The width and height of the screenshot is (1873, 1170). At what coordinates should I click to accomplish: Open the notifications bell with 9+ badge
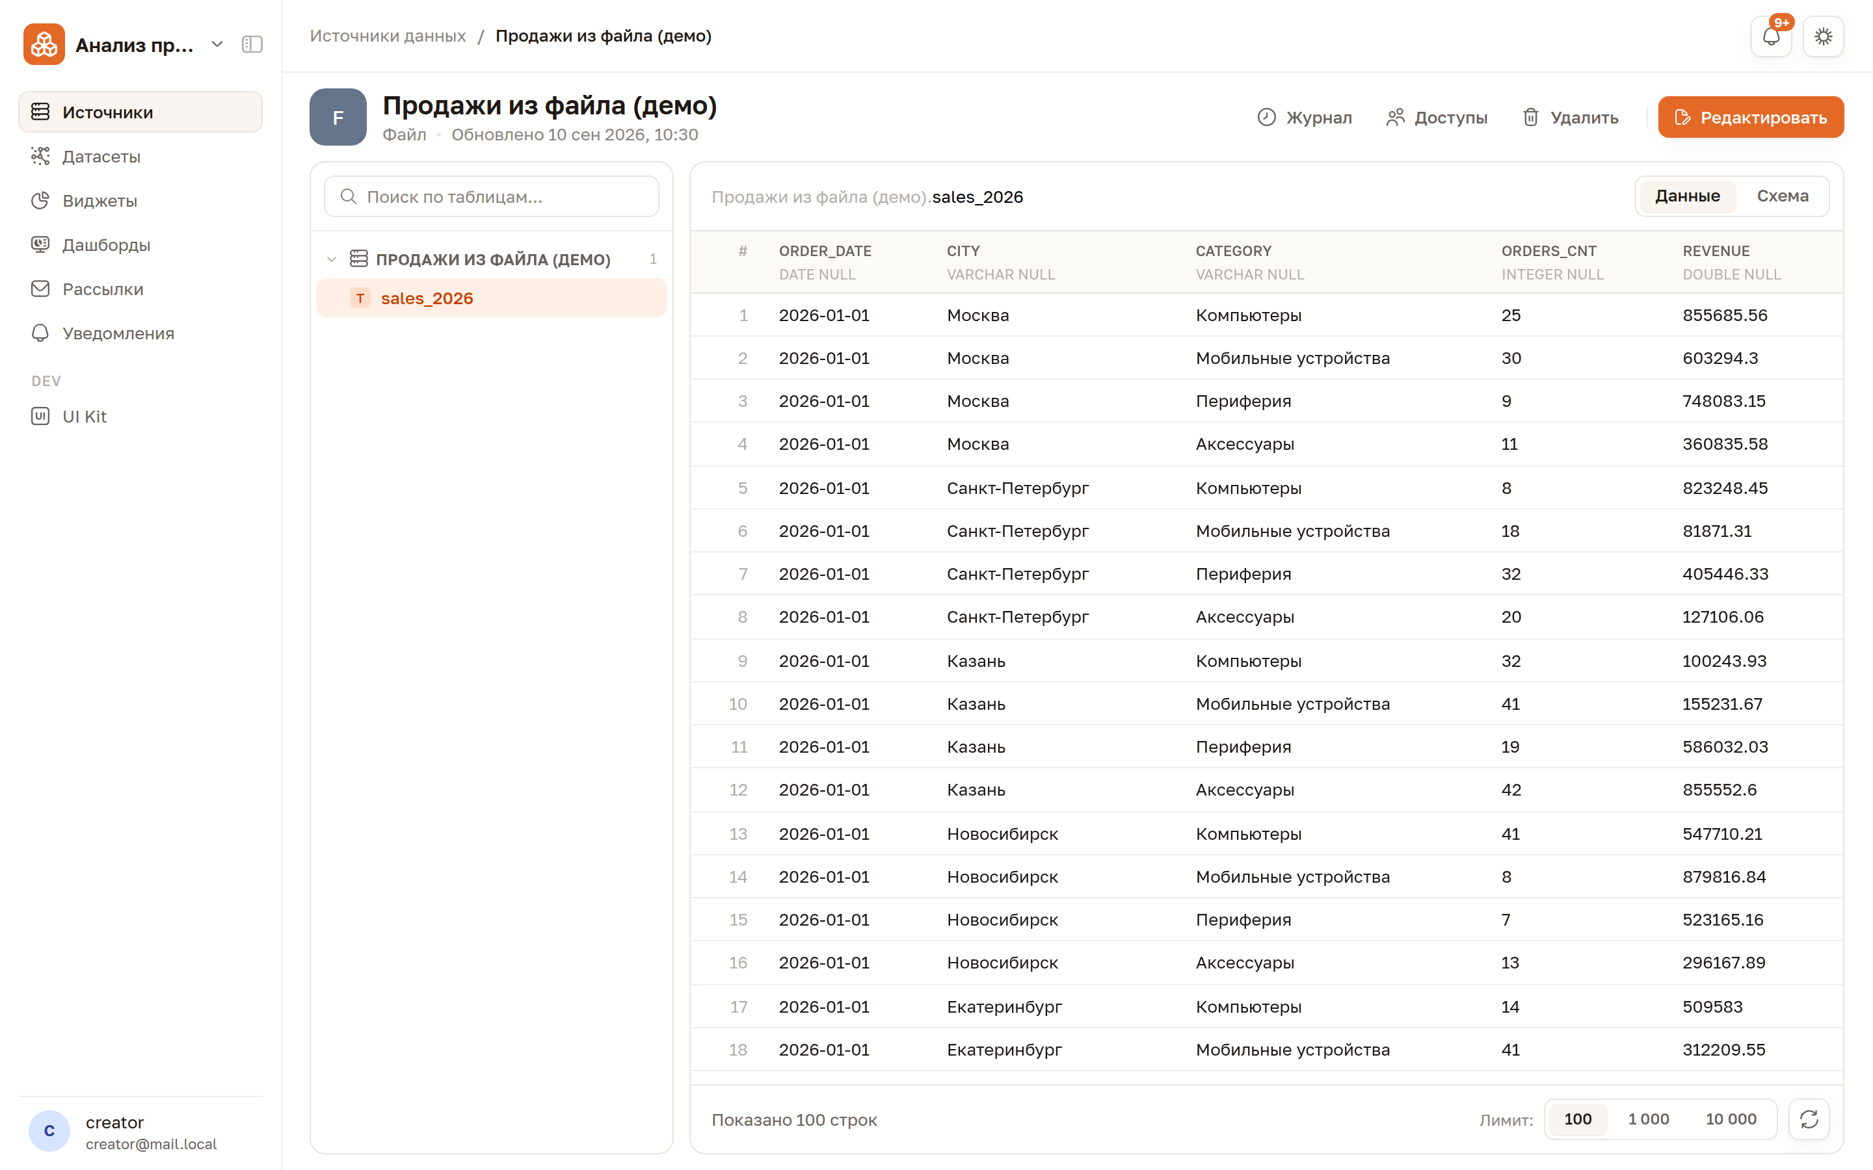pyautogui.click(x=1771, y=36)
